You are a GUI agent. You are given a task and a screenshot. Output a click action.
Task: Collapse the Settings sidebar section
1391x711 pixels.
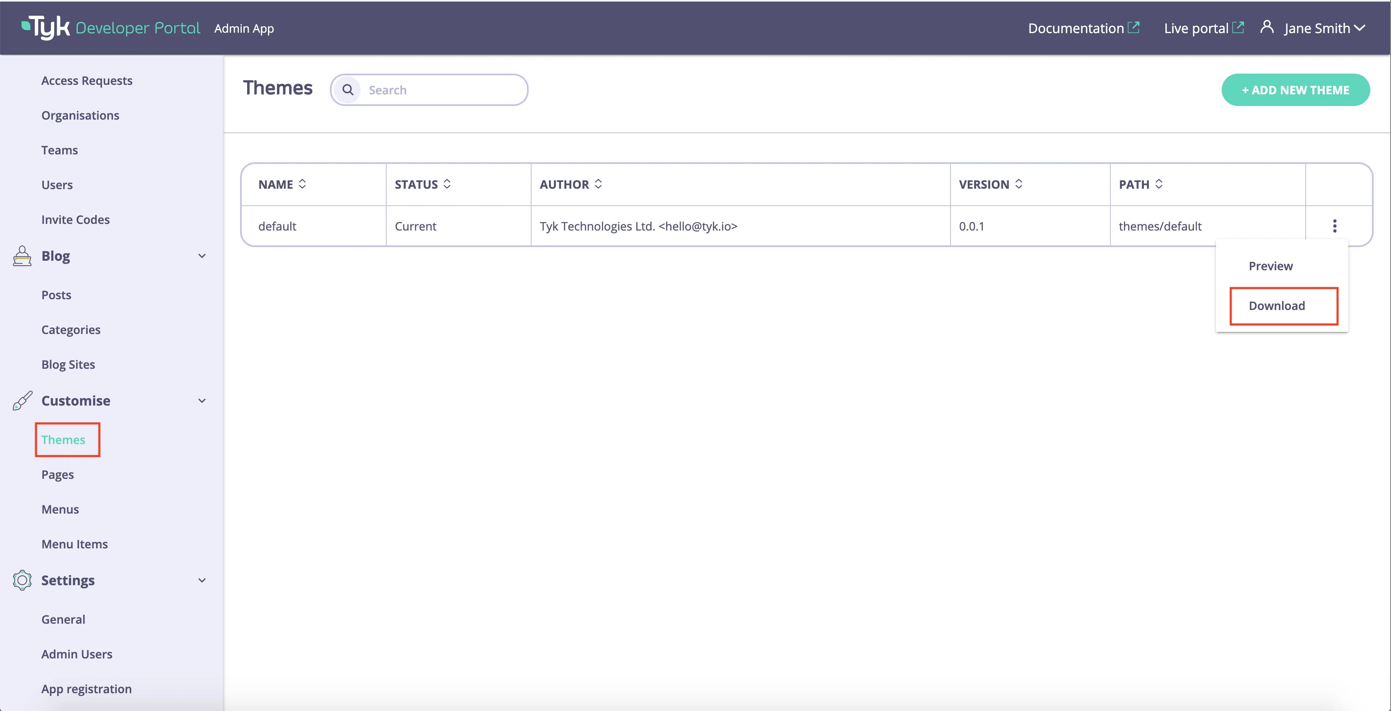[202, 580]
